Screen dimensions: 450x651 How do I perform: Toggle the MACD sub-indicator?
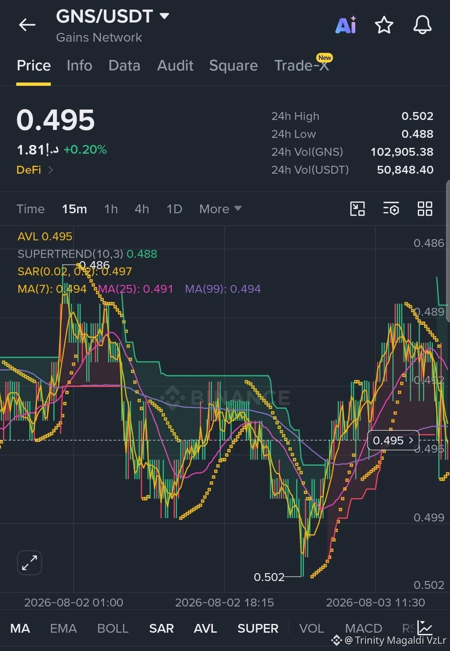363,628
